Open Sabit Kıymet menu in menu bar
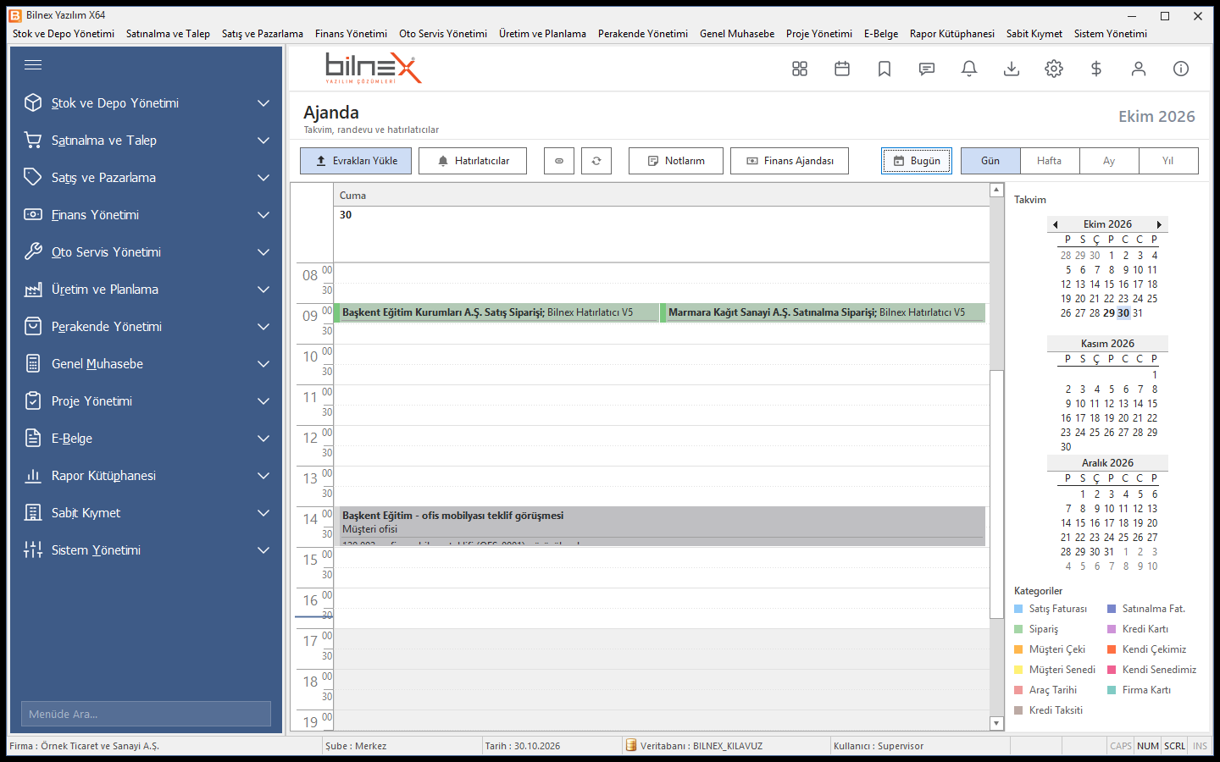 click(x=1034, y=34)
